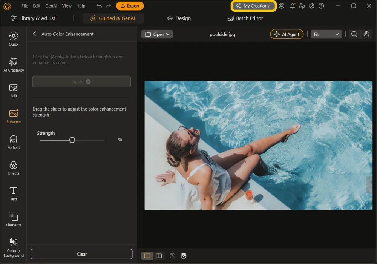Open My Creations

(253, 6)
